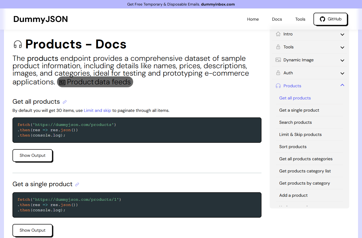Click the GitHub octocat icon
Screen dimensions: 362x238
click(322, 19)
